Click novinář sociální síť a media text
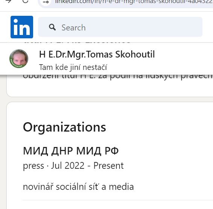The width and height of the screenshot is (213, 209). coord(78,187)
